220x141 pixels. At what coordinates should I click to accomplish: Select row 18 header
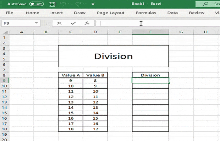coord(4,129)
